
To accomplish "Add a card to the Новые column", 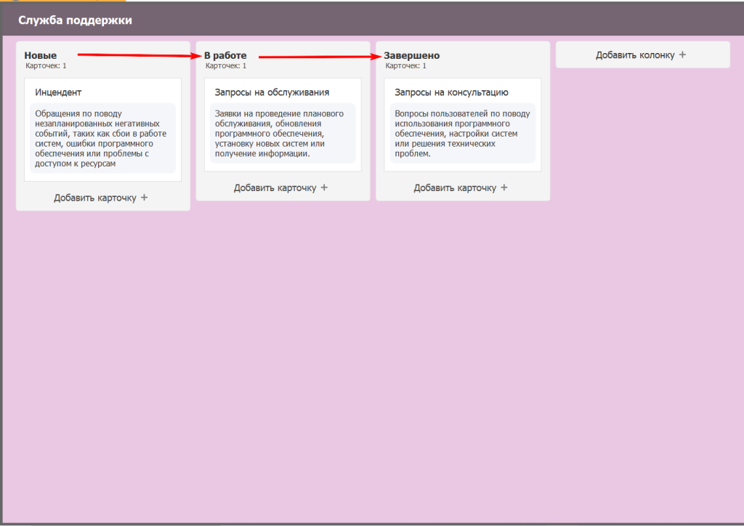I will point(95,198).
